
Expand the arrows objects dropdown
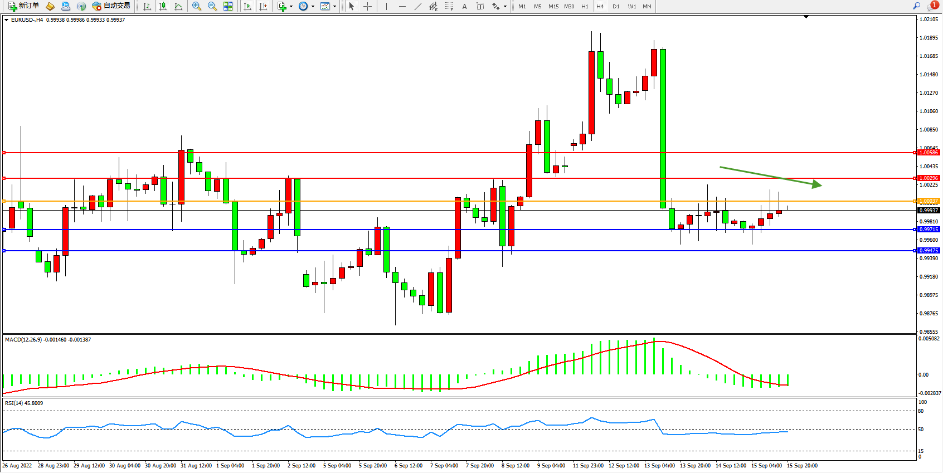pos(505,7)
